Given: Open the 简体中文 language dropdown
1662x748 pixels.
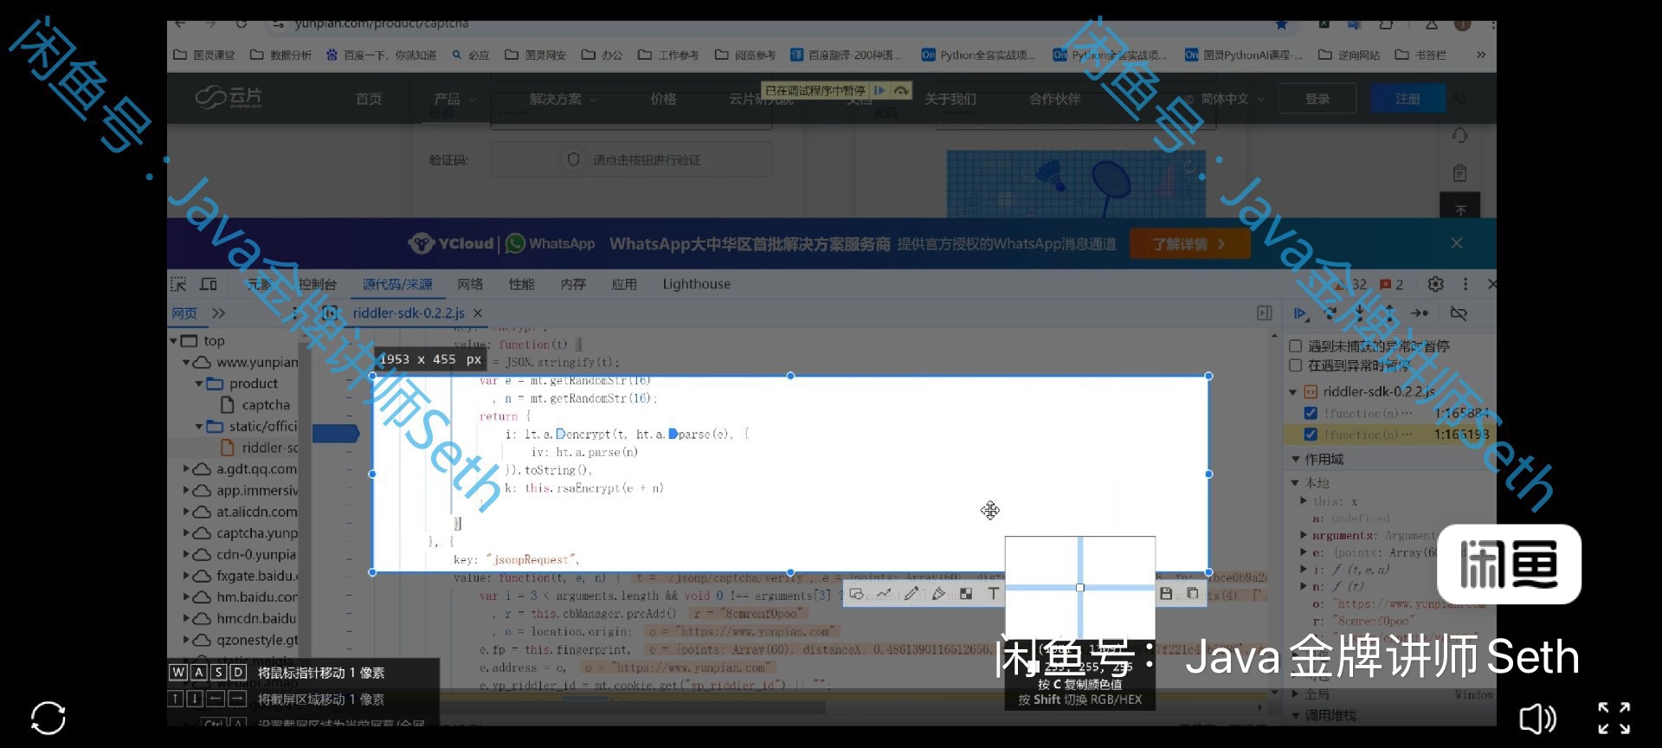Looking at the screenshot, I should pos(1224,99).
